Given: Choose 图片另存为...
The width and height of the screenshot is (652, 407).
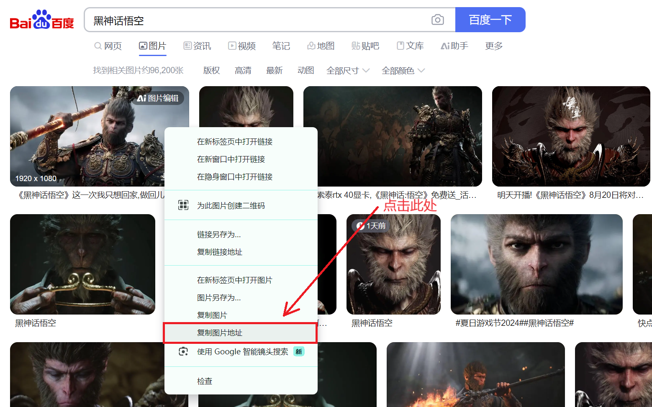Looking at the screenshot, I should coord(241,298).
